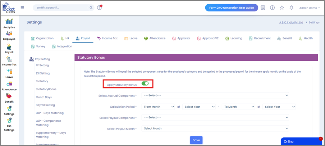The height and width of the screenshot is (146, 325).
Task: Open the notifications bell icon
Action: [291, 8]
